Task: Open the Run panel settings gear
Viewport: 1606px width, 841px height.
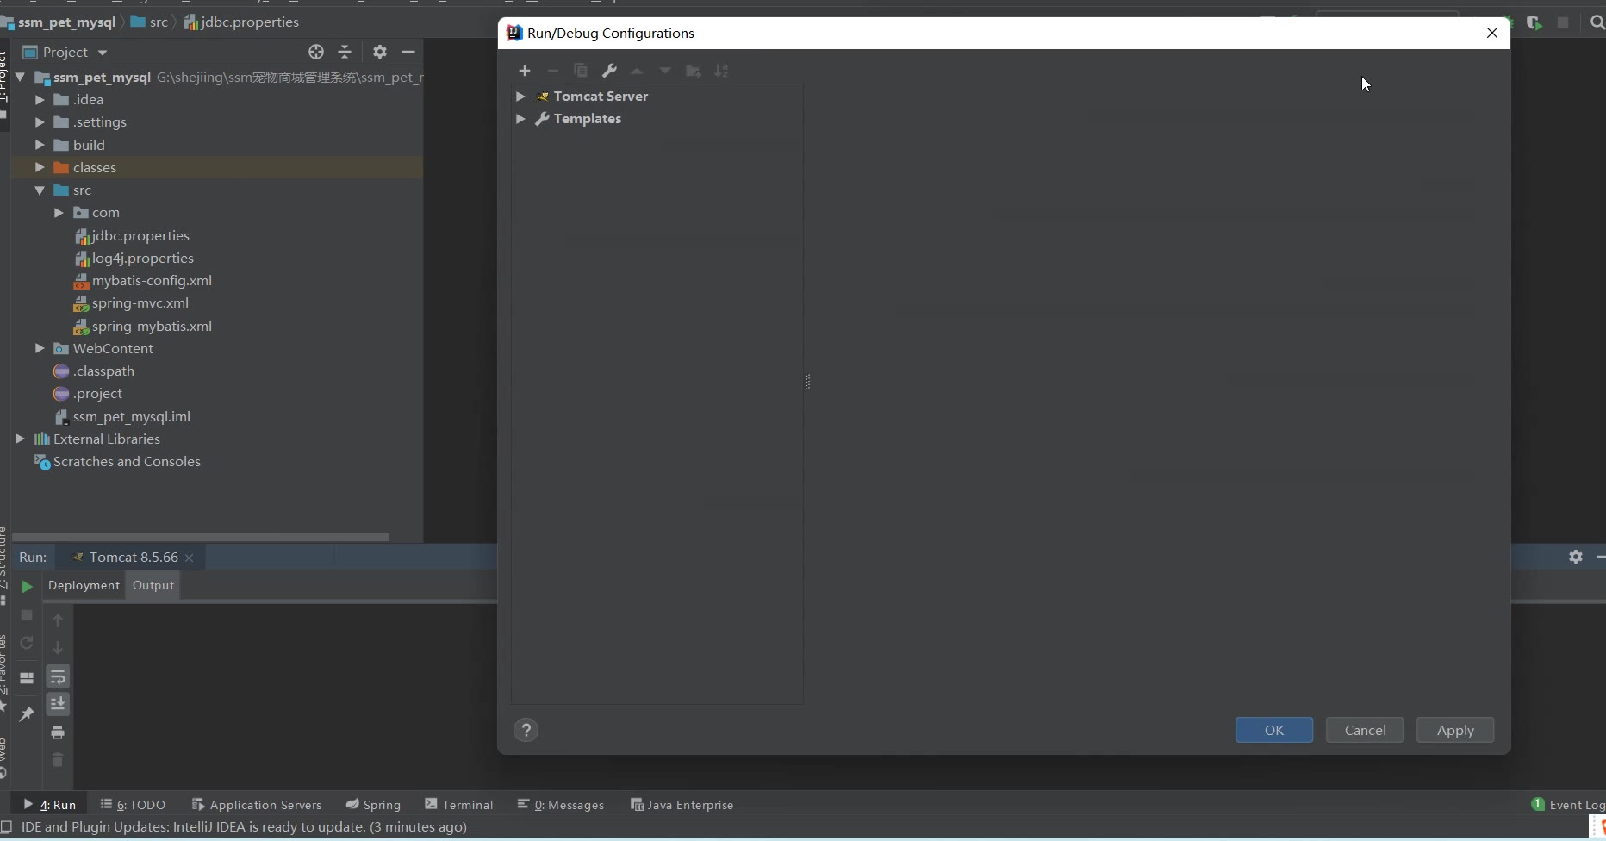Action: pos(1576,557)
